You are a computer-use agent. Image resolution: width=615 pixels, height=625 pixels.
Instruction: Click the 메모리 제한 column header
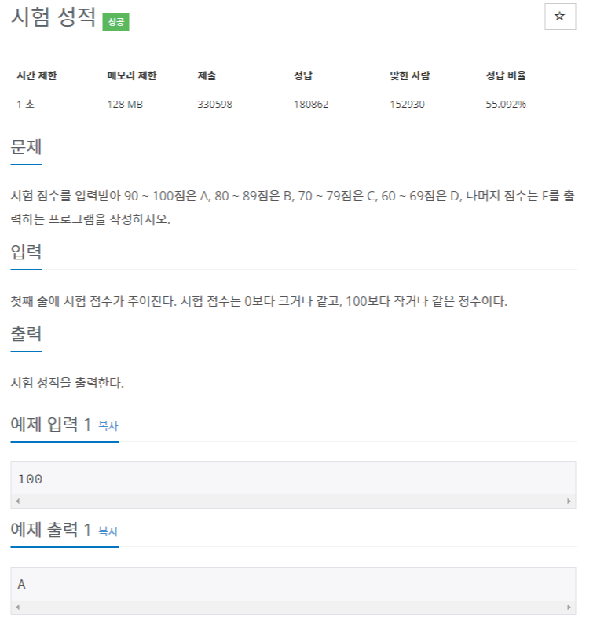(131, 75)
